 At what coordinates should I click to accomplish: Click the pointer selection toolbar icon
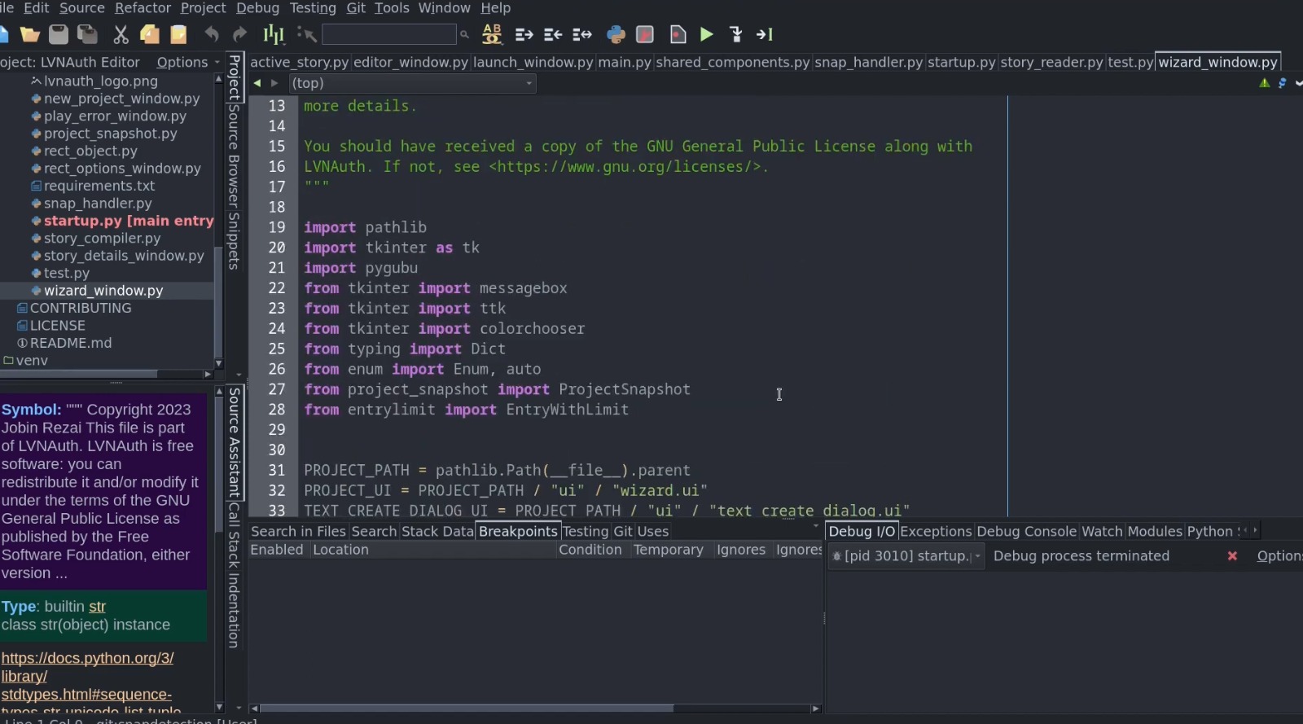click(306, 34)
